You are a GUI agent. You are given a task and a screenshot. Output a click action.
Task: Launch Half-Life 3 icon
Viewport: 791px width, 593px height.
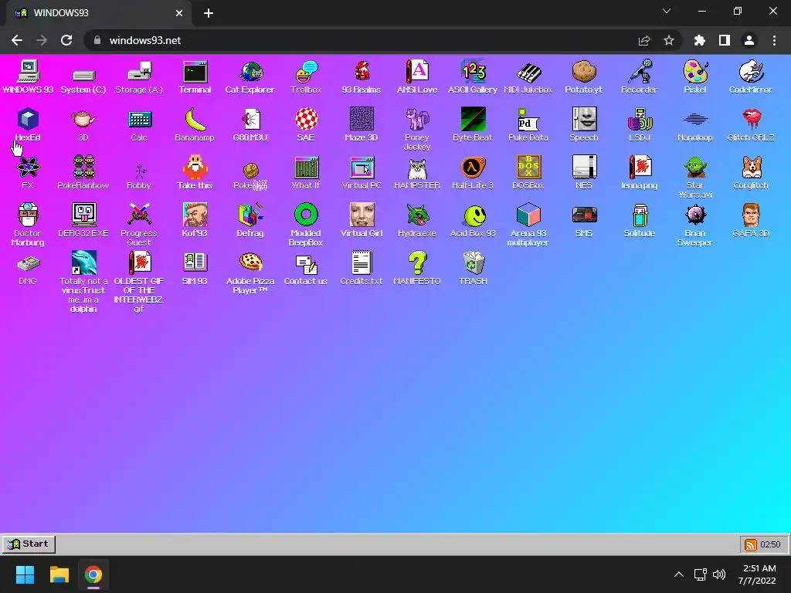tap(473, 172)
